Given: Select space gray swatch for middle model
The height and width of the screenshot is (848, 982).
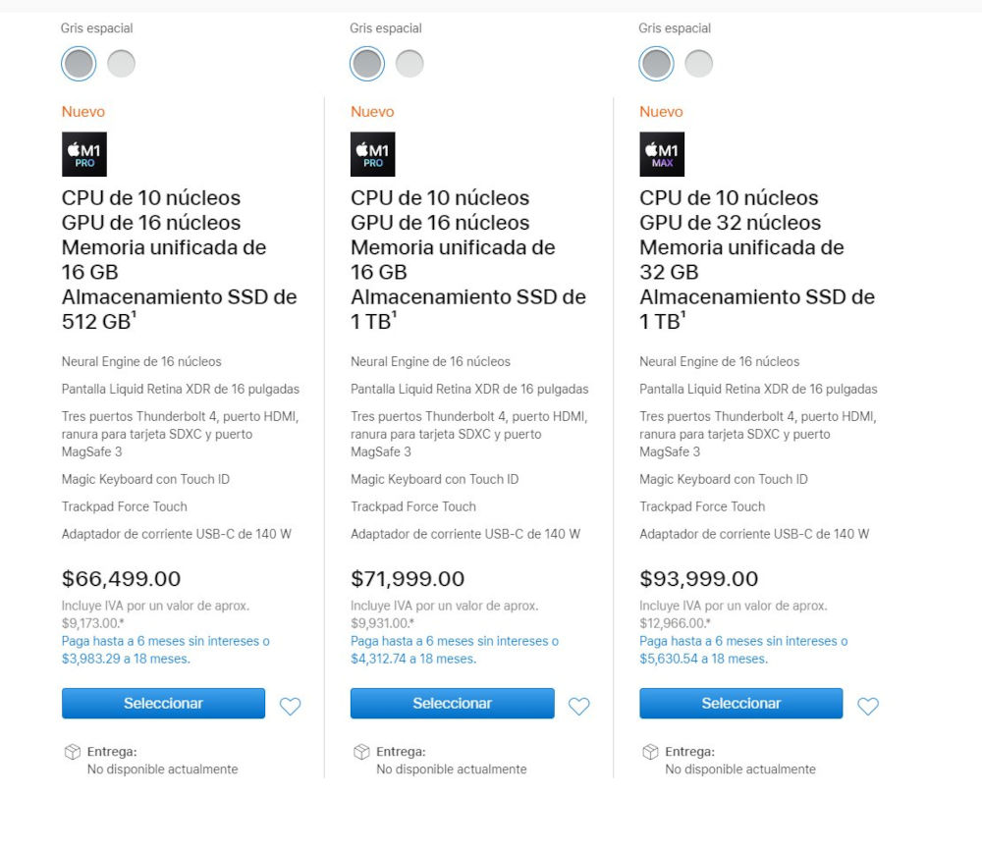Looking at the screenshot, I should click(x=367, y=64).
